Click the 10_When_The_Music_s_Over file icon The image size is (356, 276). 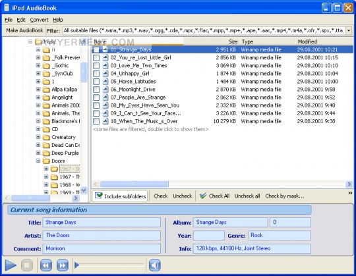[x=105, y=121]
